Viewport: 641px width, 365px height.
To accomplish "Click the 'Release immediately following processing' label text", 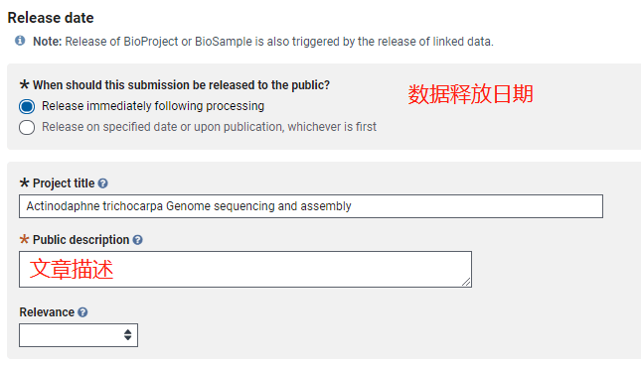I will coord(153,106).
